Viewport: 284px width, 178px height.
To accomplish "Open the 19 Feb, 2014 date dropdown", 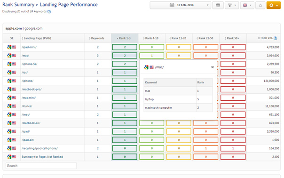I will [x=181, y=5].
